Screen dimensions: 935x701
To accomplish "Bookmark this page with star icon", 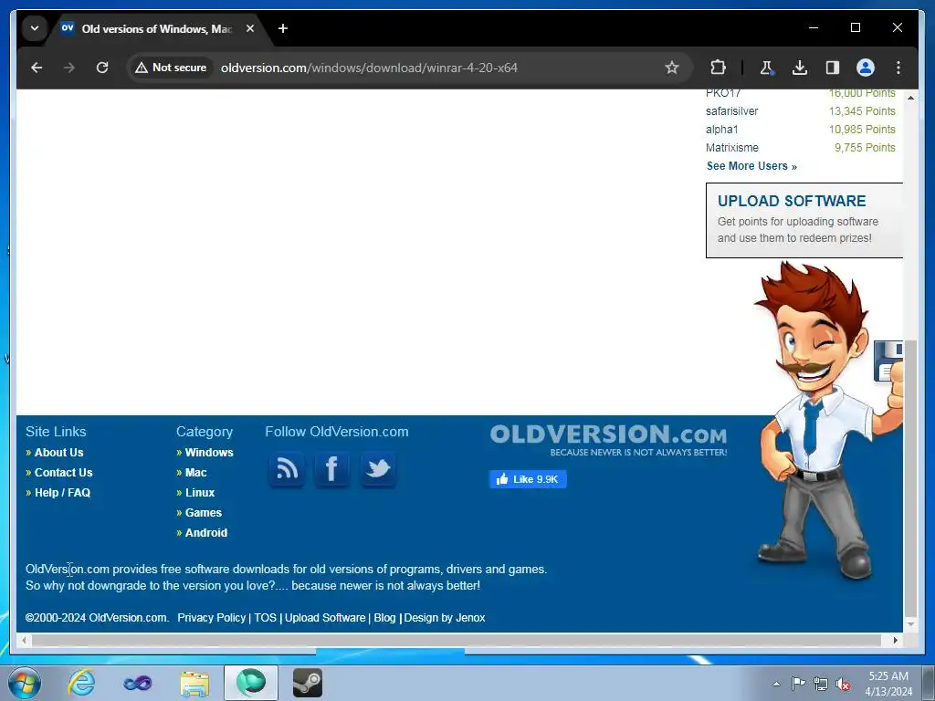I will pyautogui.click(x=671, y=68).
